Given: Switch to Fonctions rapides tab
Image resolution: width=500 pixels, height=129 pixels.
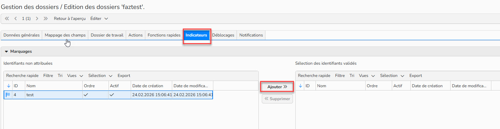Looking at the screenshot, I should [164, 35].
